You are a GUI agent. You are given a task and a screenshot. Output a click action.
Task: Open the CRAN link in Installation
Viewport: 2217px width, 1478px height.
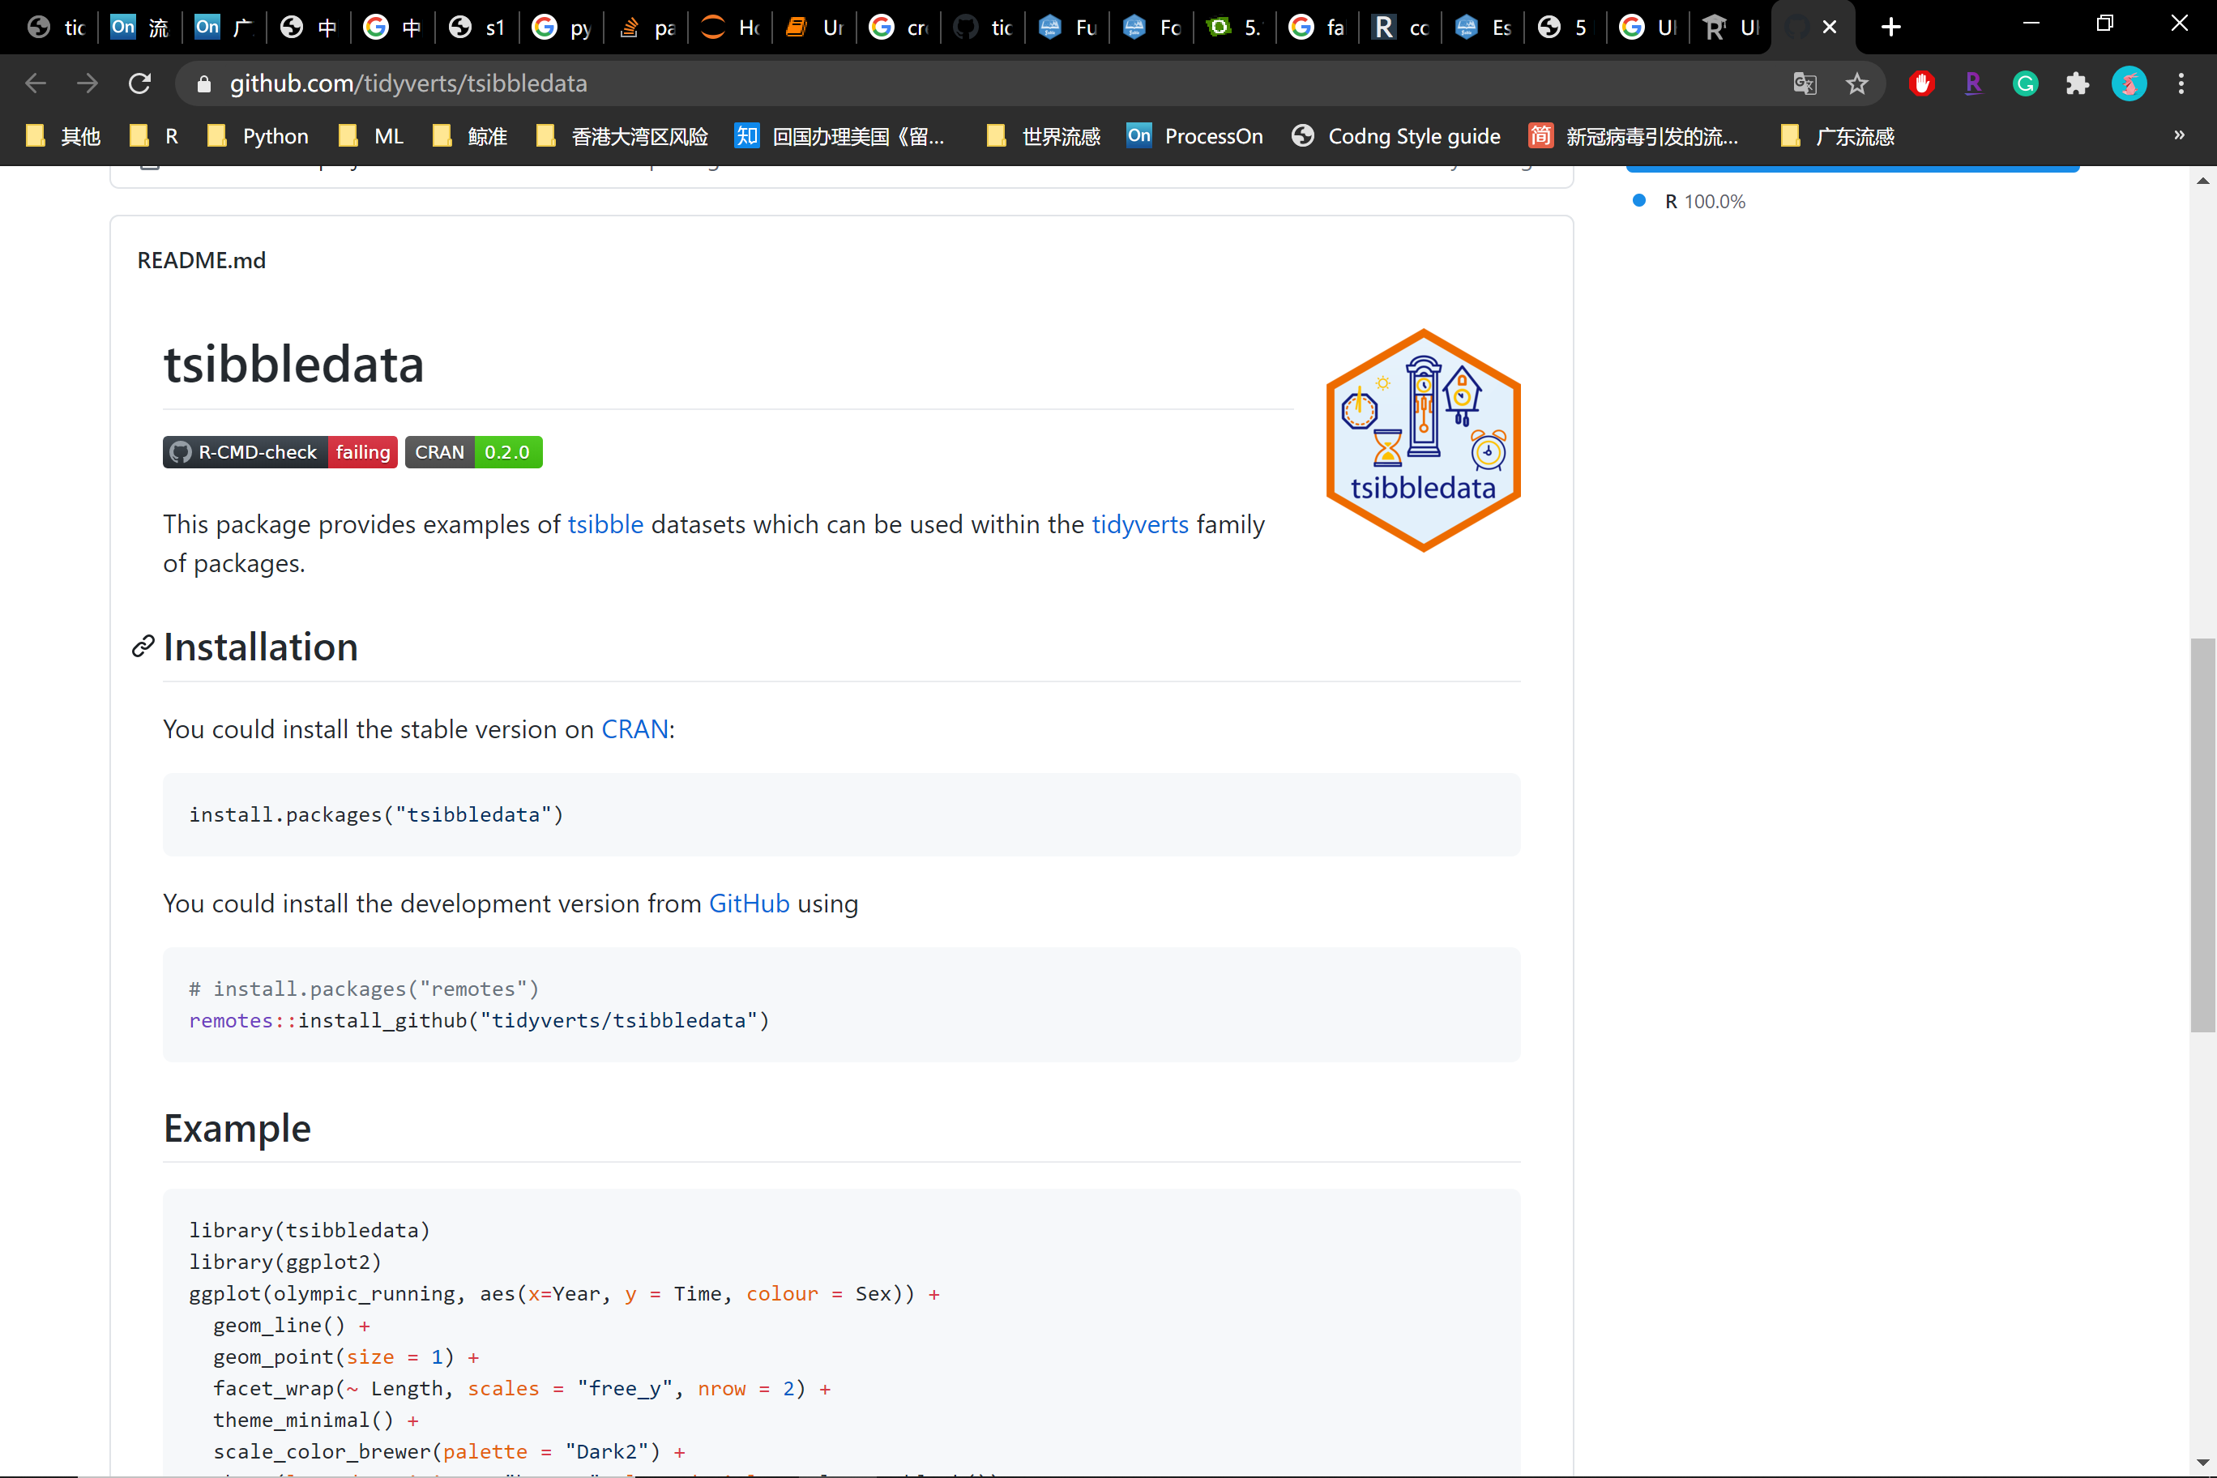click(x=634, y=728)
